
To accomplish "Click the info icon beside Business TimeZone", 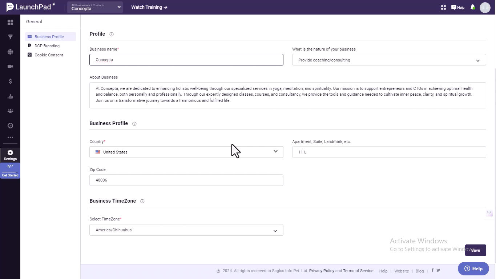I will (x=142, y=201).
